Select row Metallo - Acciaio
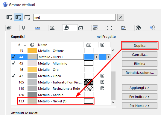This screenshot has width=161, height=115. 61,95
